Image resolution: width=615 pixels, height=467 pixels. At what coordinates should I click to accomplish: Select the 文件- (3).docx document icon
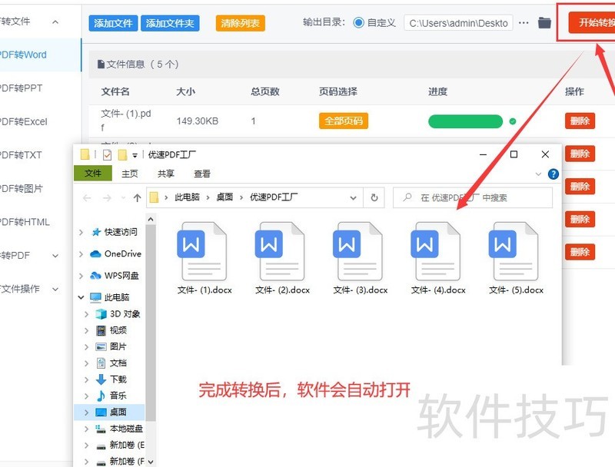pyautogui.click(x=359, y=251)
